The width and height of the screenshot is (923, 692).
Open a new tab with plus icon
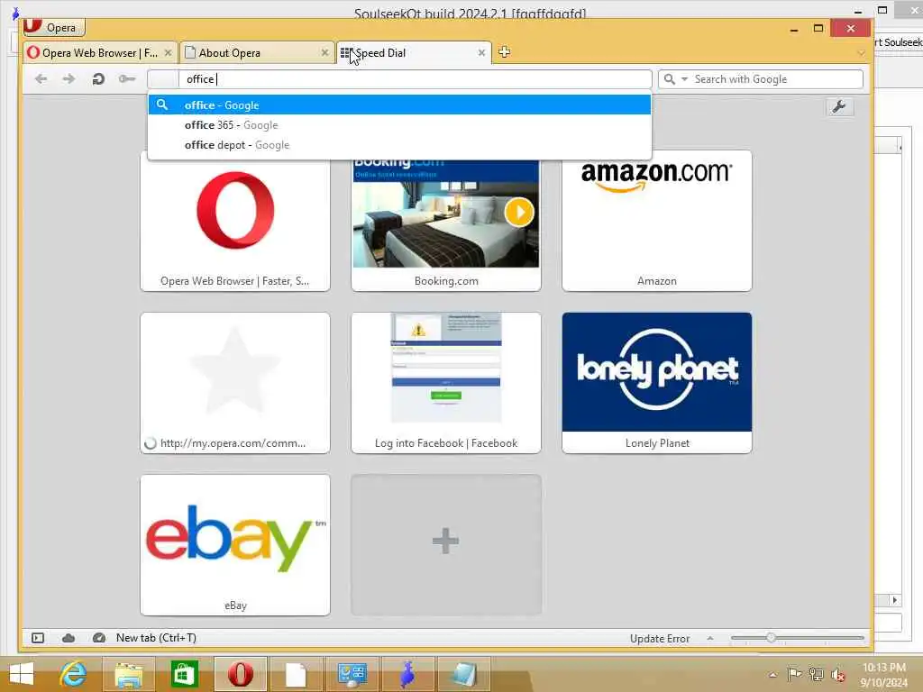[505, 52]
